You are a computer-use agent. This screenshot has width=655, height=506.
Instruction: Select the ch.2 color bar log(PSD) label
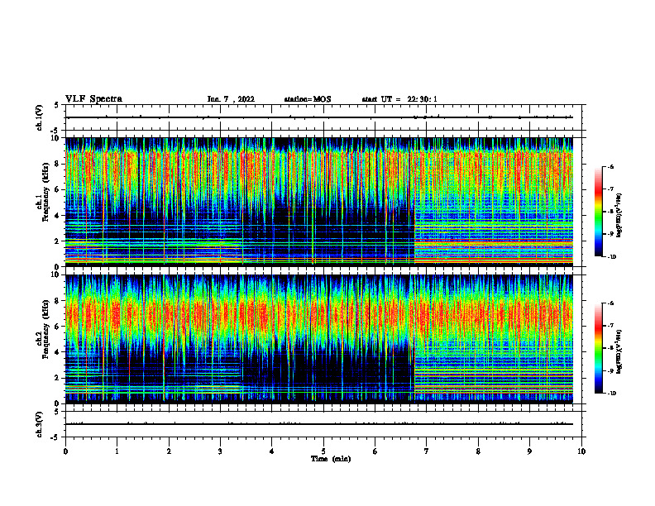(619, 351)
